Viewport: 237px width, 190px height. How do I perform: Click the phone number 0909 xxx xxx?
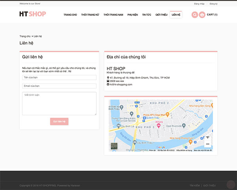[x=117, y=81]
